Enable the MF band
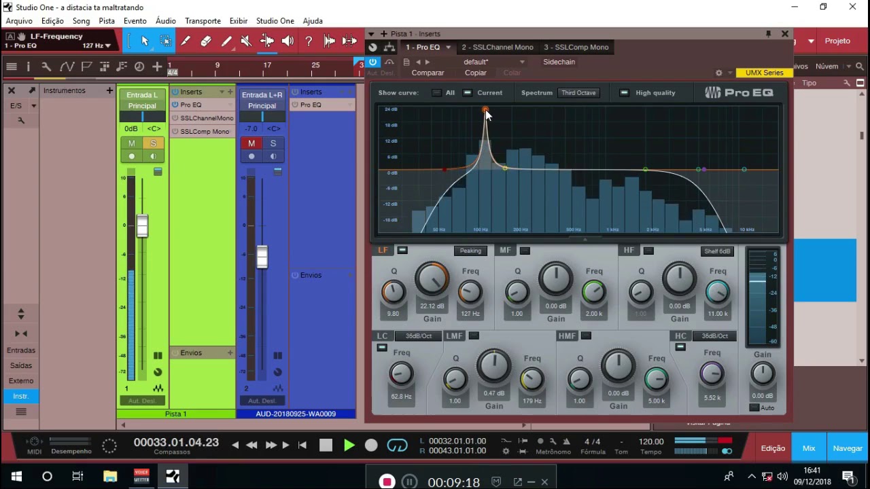 tap(525, 251)
